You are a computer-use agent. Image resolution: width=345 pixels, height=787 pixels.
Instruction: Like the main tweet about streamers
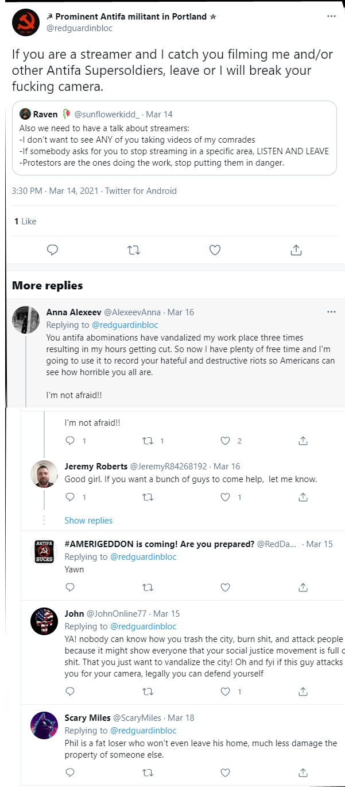point(215,250)
